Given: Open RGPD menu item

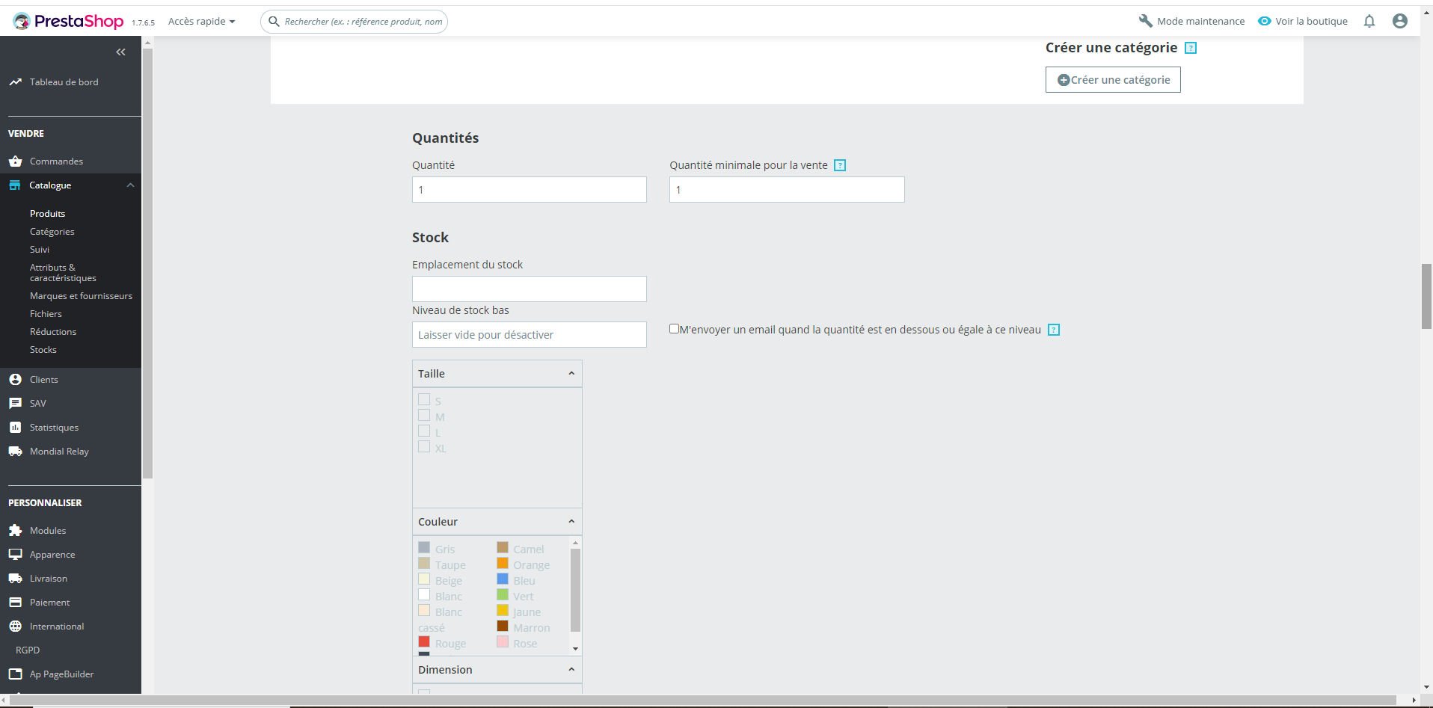Looking at the screenshot, I should (28, 650).
